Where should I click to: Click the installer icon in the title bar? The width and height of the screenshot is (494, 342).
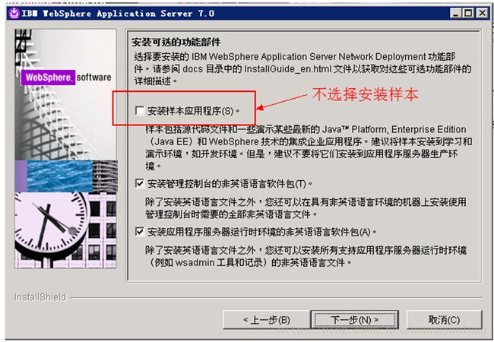[x=14, y=14]
